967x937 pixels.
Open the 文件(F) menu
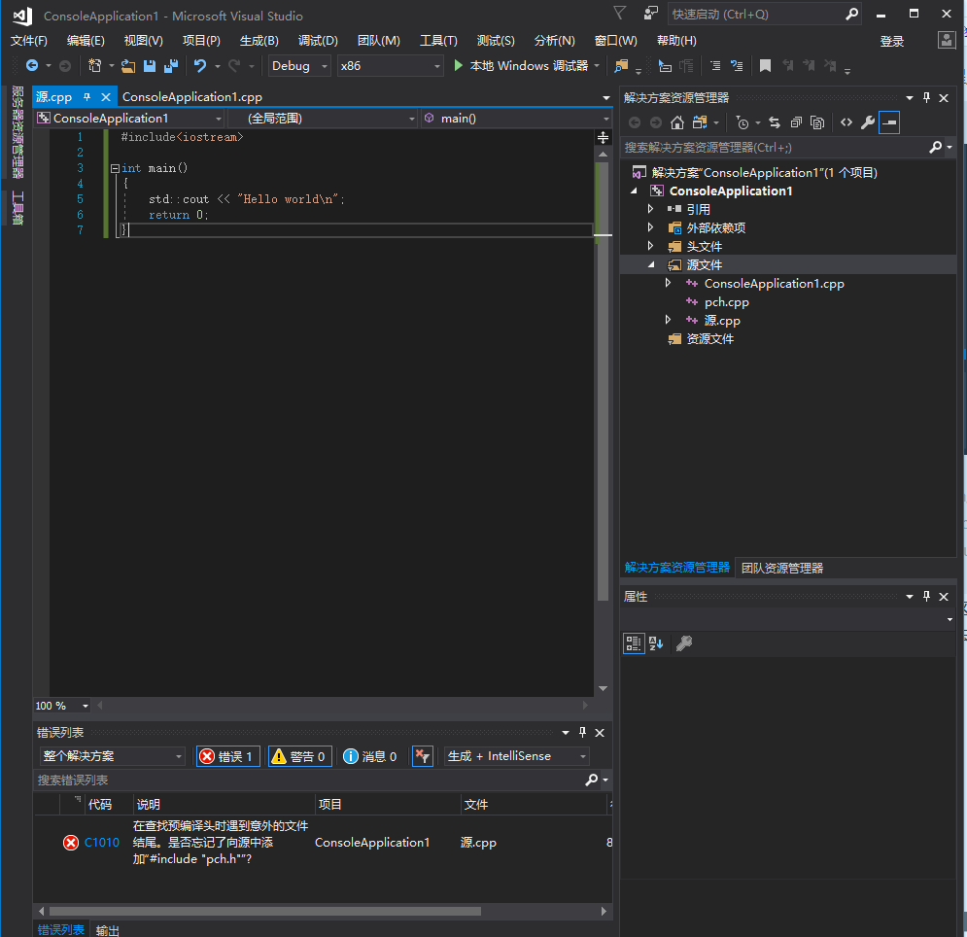[28, 41]
